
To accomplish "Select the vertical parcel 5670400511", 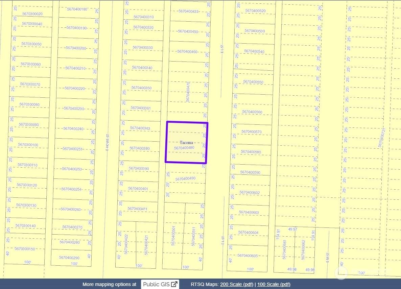I will 193,236.
